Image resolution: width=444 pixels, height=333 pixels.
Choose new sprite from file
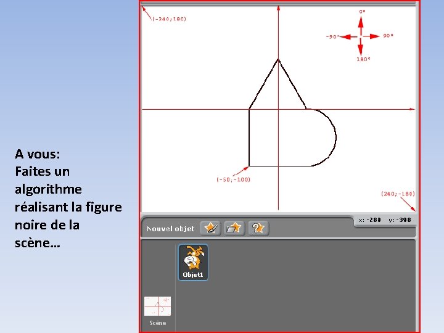click(x=234, y=228)
